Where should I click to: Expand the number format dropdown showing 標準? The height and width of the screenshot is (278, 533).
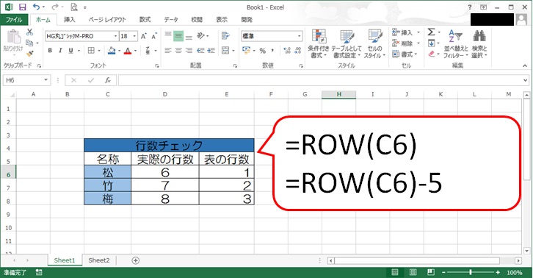point(299,36)
